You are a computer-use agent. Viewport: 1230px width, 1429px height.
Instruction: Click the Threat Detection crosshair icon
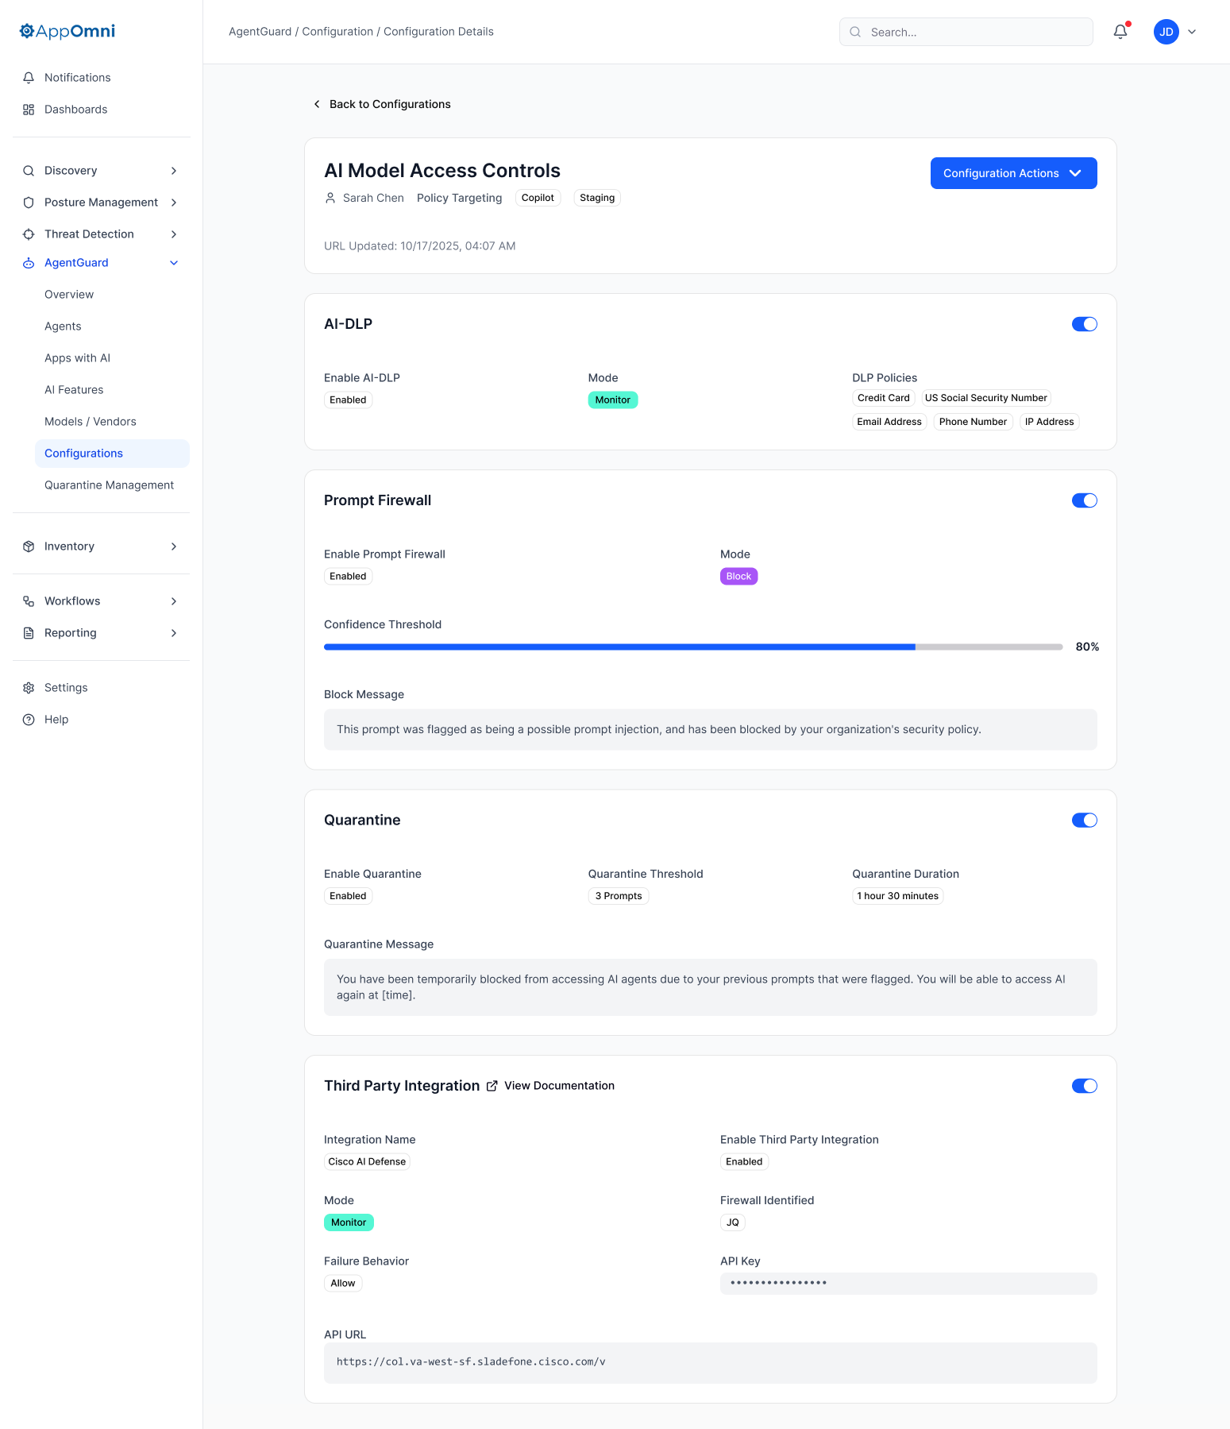coord(29,234)
